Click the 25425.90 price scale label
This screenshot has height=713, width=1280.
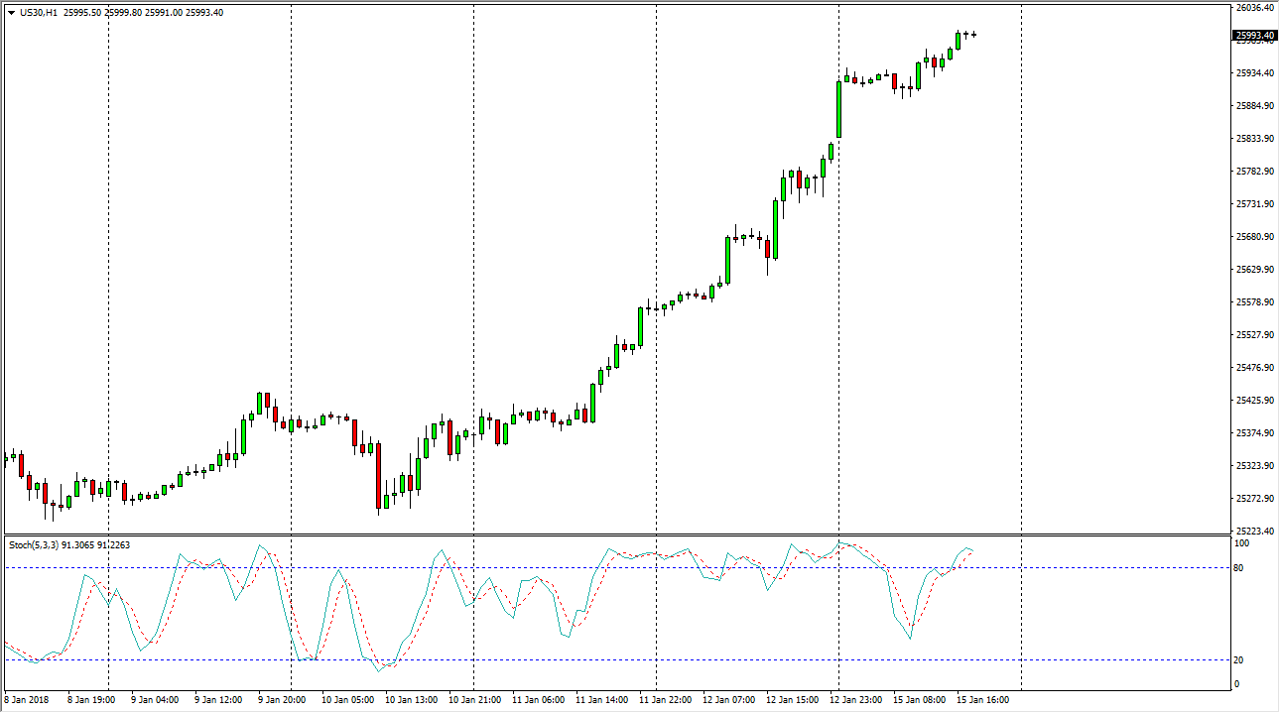[1253, 401]
